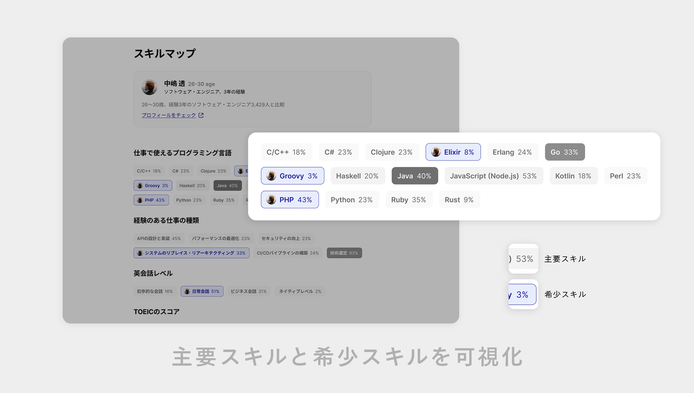The image size is (694, 393).
Task: Click the 希少スキル legend label
Action: coord(565,295)
